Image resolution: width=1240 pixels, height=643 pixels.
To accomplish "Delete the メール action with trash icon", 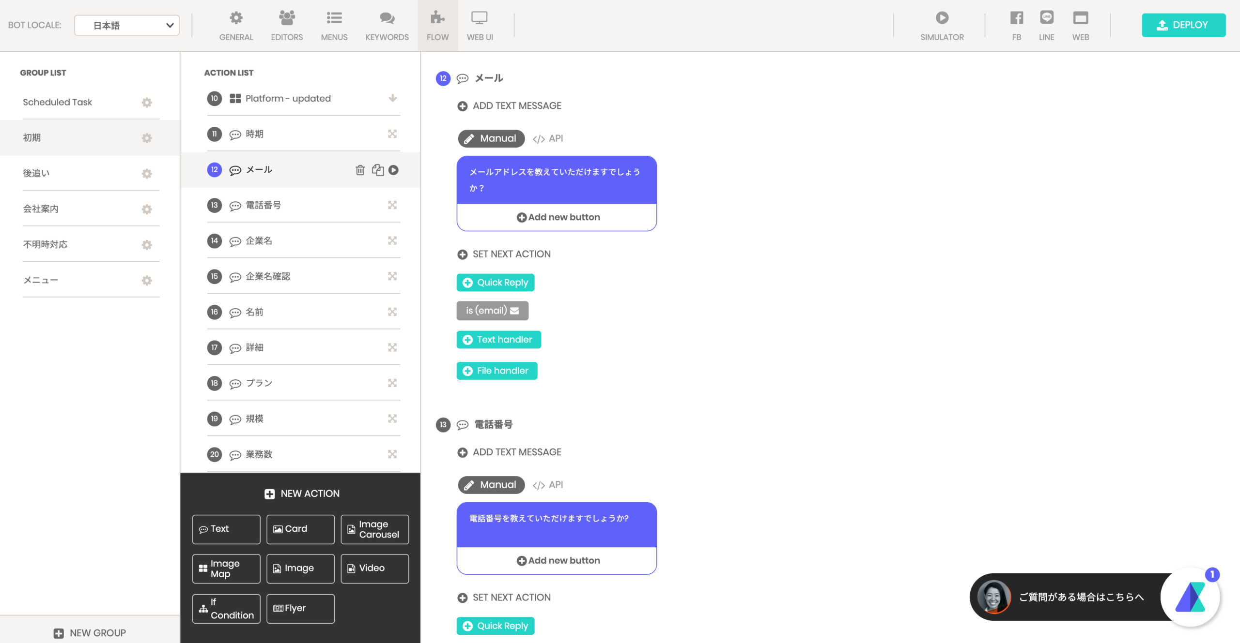I will tap(360, 170).
